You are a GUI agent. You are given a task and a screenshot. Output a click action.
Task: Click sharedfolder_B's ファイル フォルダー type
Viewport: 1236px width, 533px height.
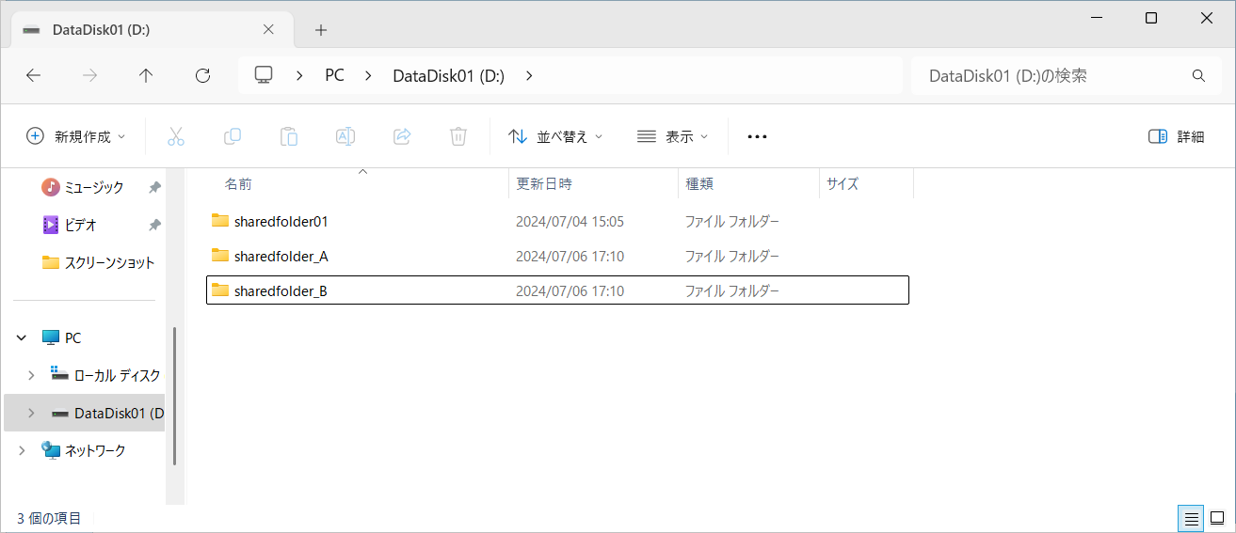point(732,290)
